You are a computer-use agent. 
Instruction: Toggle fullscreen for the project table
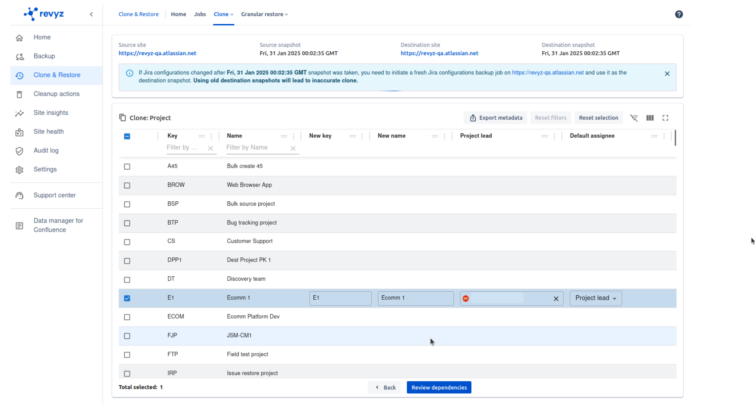pyautogui.click(x=665, y=118)
